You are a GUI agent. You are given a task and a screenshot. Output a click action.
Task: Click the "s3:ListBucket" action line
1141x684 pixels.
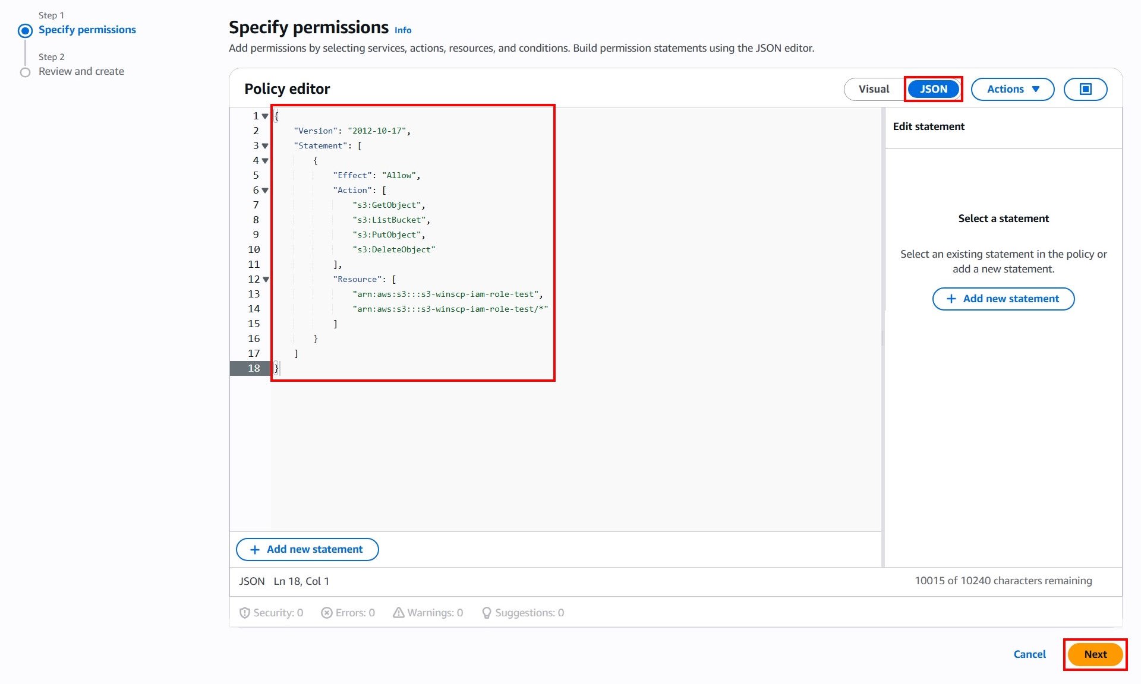coord(391,220)
